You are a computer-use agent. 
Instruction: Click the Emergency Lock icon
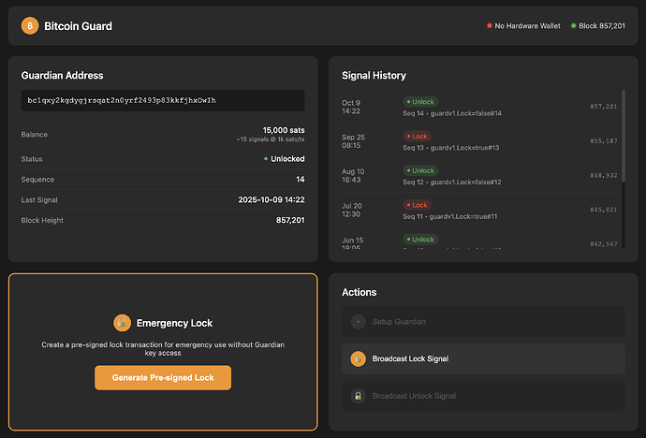tap(122, 323)
